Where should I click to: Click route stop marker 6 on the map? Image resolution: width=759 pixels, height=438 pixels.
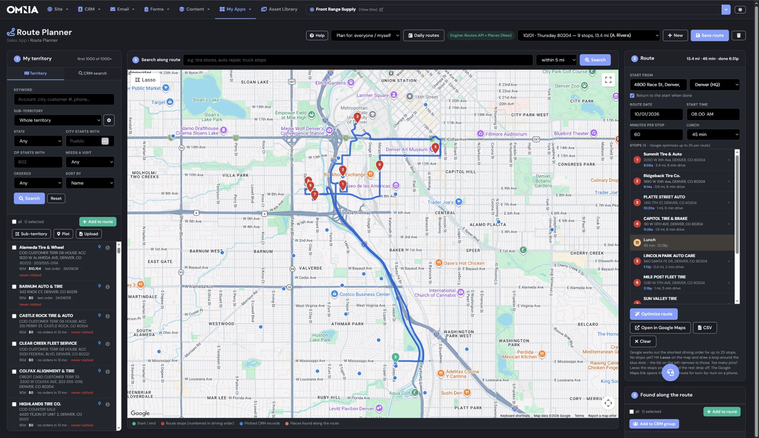pyautogui.click(x=379, y=165)
